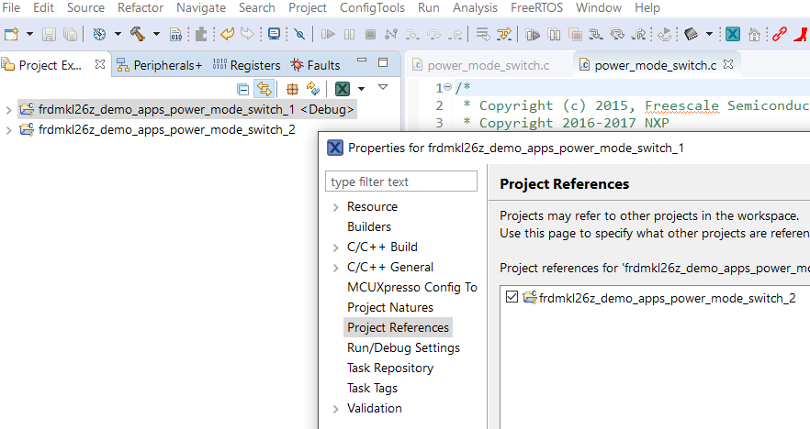The image size is (810, 429).
Task: Open the Project menu
Action: click(x=308, y=7)
